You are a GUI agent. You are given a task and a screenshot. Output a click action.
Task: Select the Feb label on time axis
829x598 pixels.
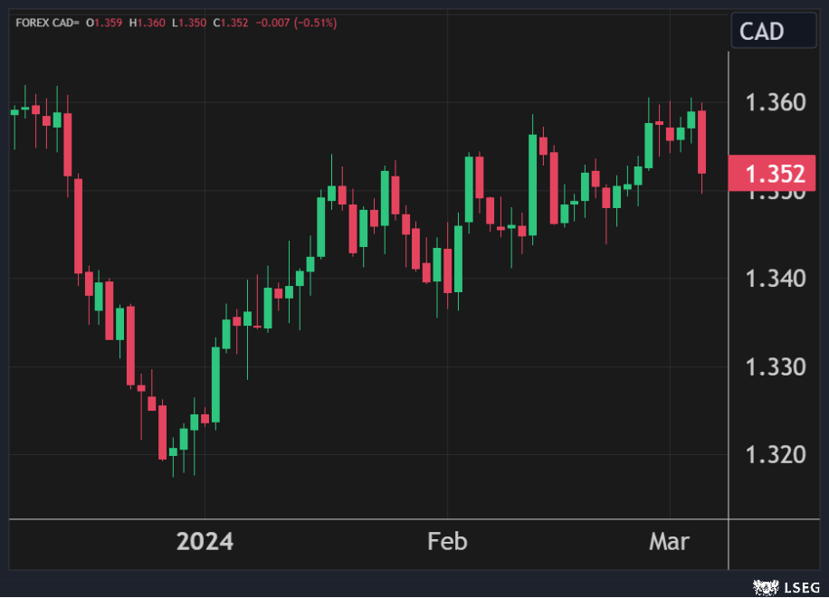(x=447, y=542)
